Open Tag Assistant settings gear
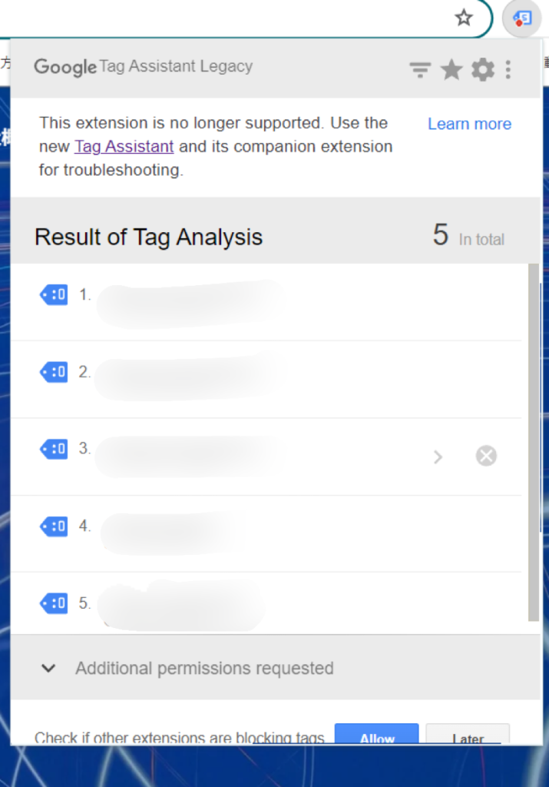 (483, 71)
